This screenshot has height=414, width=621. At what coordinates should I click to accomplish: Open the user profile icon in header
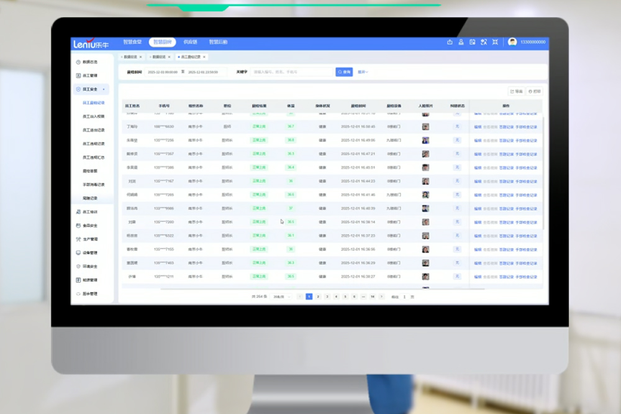(461, 42)
